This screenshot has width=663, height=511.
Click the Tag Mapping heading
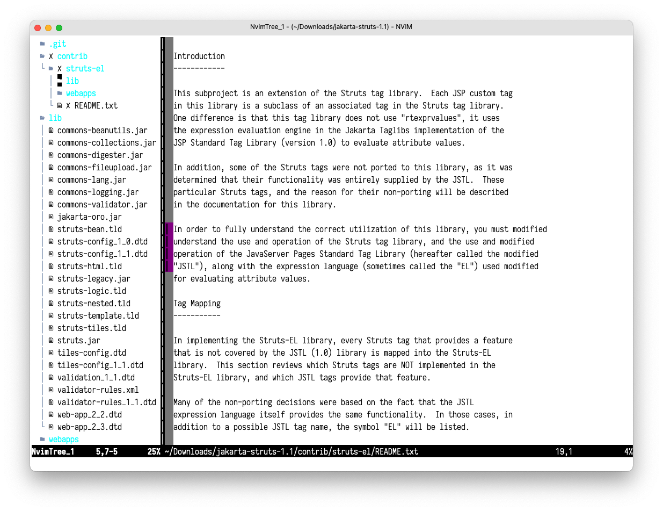(x=197, y=304)
